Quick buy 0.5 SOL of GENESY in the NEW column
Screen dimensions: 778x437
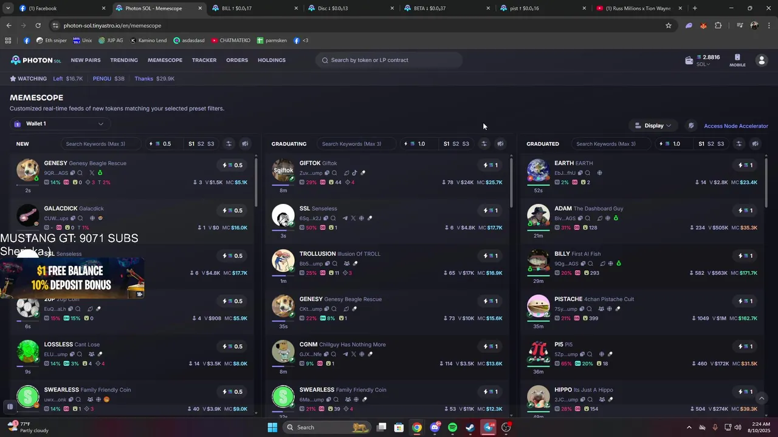click(232, 165)
